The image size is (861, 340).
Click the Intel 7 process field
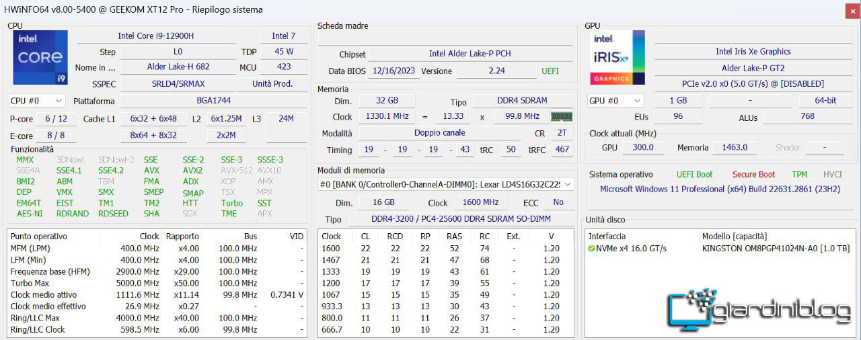[x=284, y=36]
